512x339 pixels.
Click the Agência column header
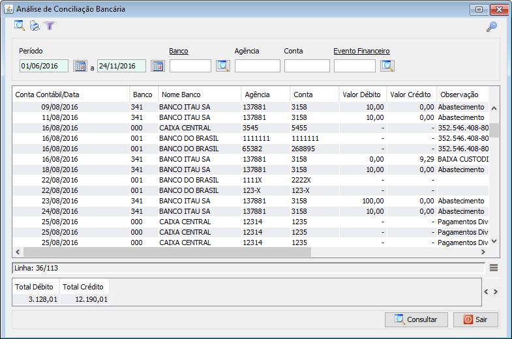pos(266,95)
